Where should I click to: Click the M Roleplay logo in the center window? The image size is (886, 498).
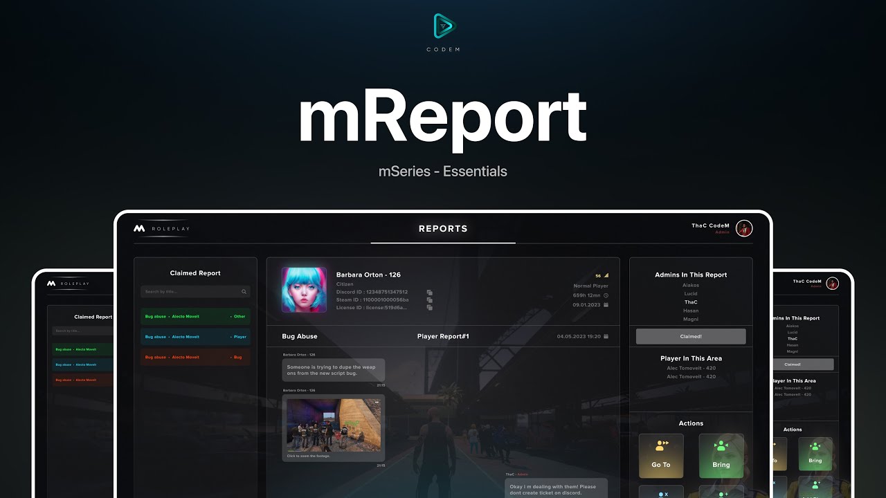pyautogui.click(x=162, y=228)
